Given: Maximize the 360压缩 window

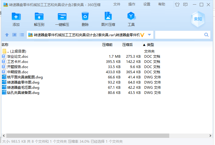Looking at the screenshot, I should [201, 5].
